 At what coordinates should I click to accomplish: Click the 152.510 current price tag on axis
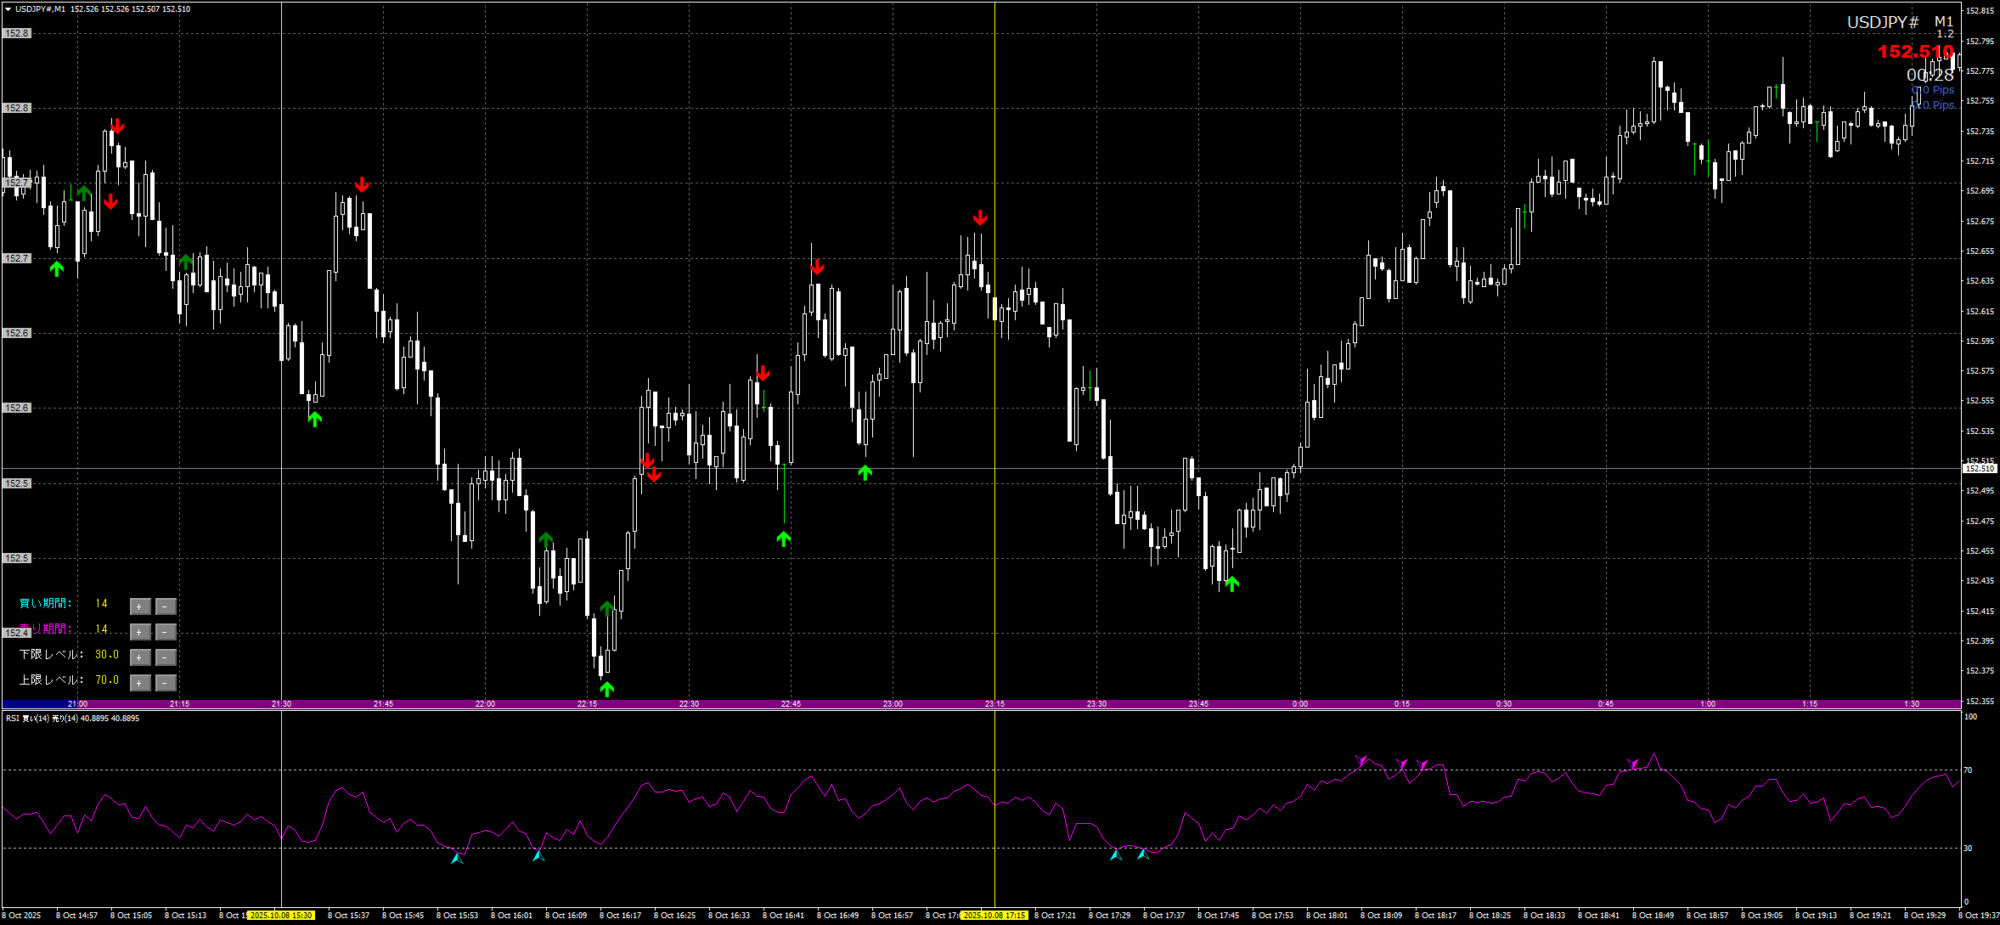coord(1980,469)
